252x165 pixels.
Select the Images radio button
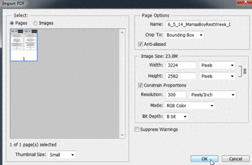[x=35, y=23]
